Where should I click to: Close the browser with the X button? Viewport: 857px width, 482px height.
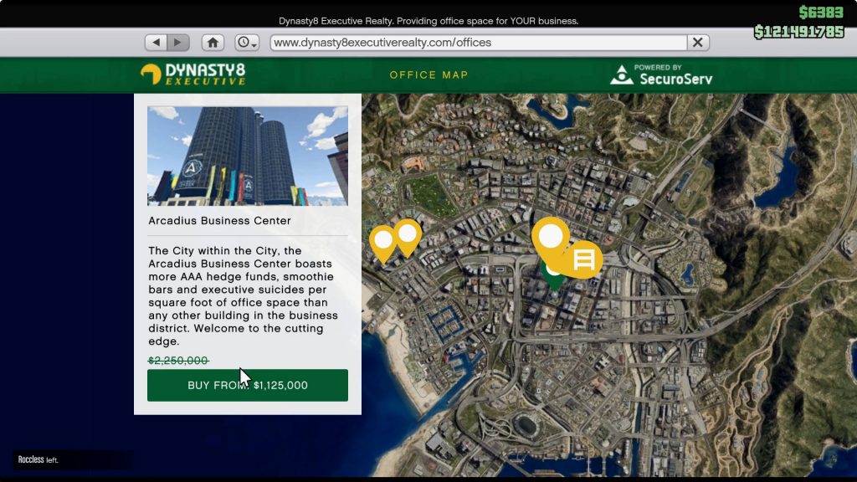(x=697, y=42)
